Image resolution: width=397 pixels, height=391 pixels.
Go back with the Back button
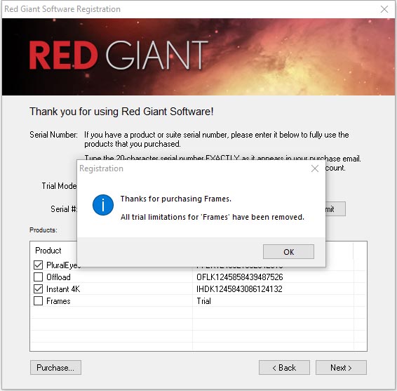click(x=284, y=367)
